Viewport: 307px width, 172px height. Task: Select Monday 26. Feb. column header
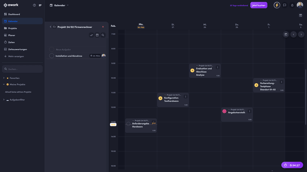[141, 26]
